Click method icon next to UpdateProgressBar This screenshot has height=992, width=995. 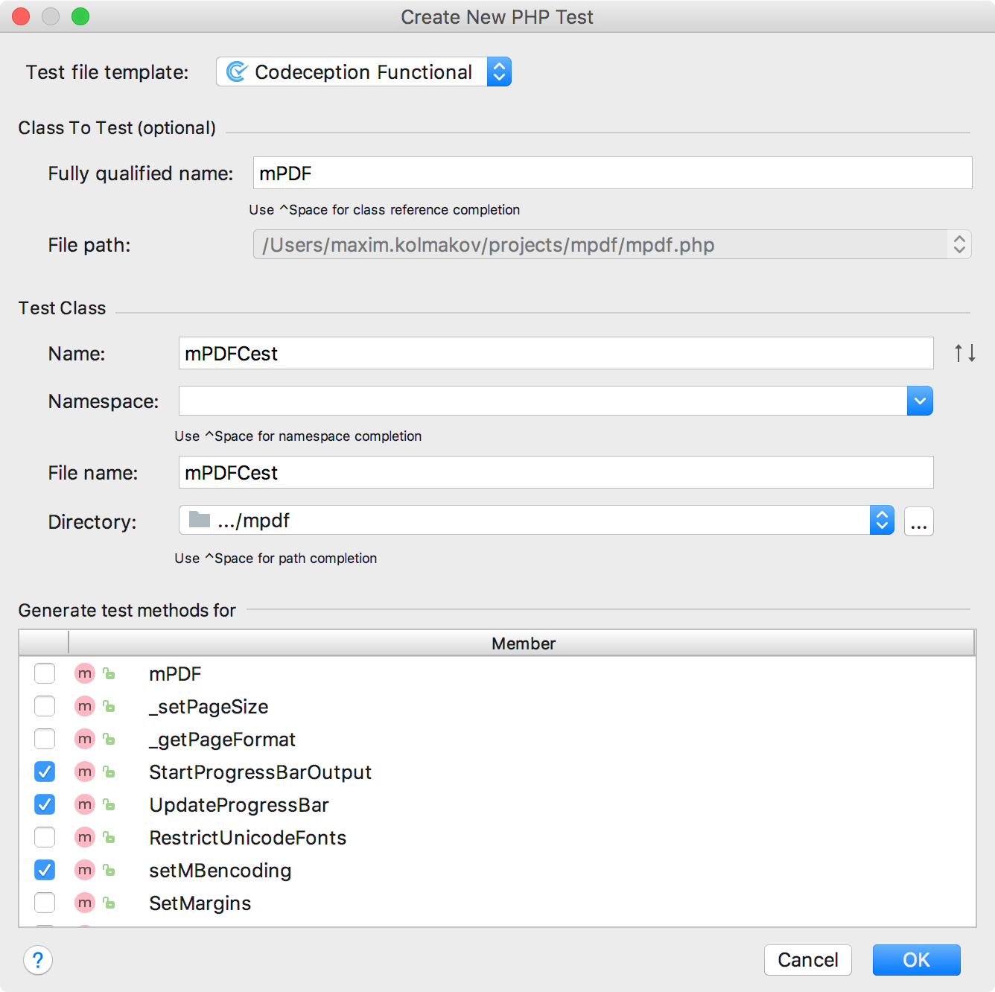[85, 804]
